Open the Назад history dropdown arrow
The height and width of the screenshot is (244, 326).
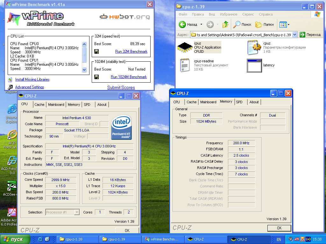click(x=201, y=24)
